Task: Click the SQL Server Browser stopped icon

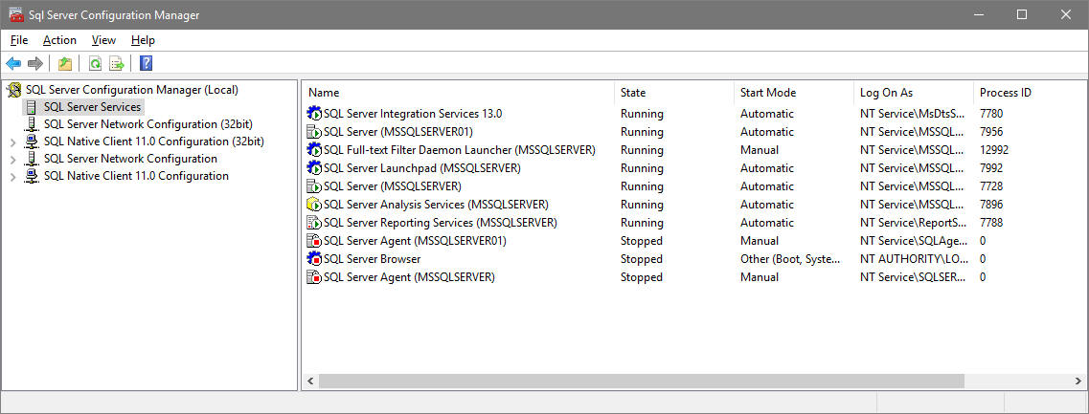Action: [314, 259]
